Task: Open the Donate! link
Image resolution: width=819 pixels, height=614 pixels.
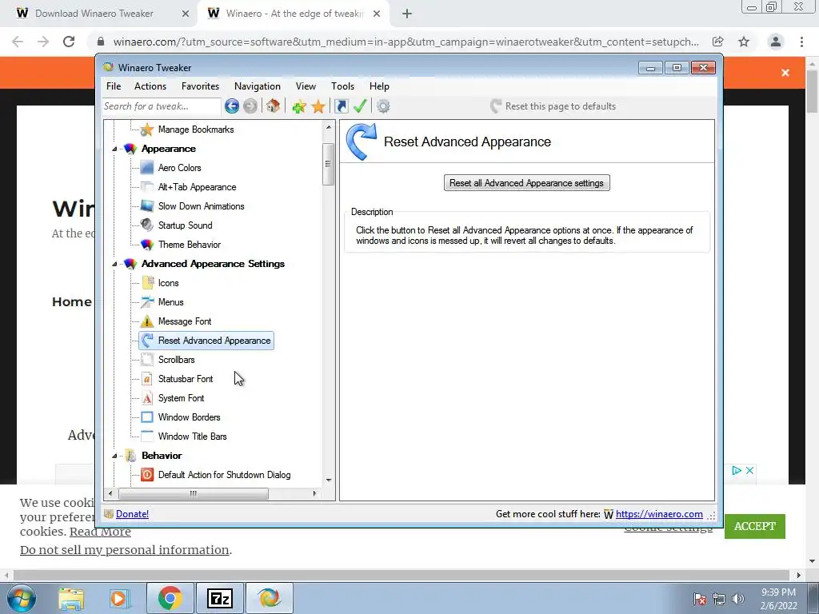Action: point(132,514)
